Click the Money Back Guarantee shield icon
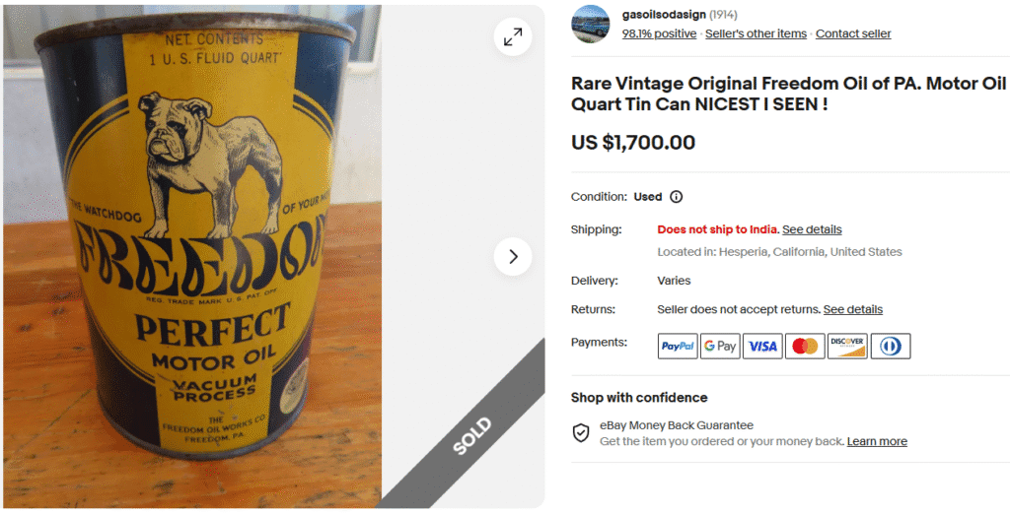 click(x=581, y=433)
